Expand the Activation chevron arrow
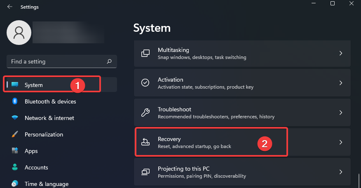361x188 pixels. pos(341,83)
